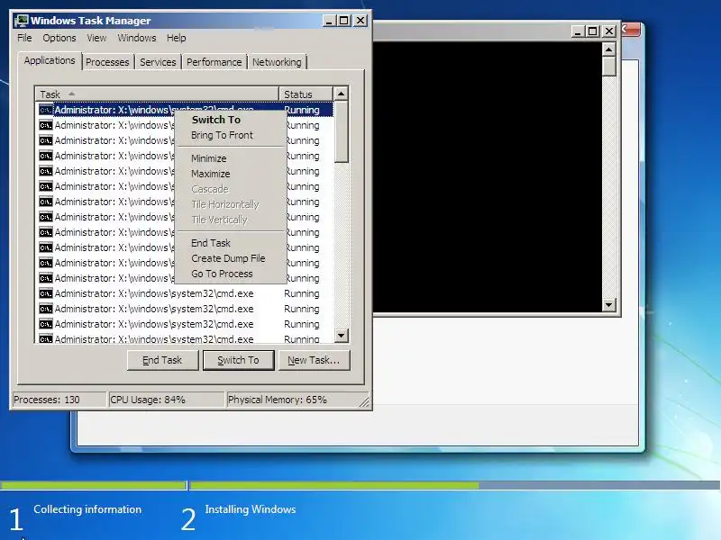This screenshot has width=721, height=540.
Task: Choose Go To Process menu entry
Action: pyautogui.click(x=222, y=274)
